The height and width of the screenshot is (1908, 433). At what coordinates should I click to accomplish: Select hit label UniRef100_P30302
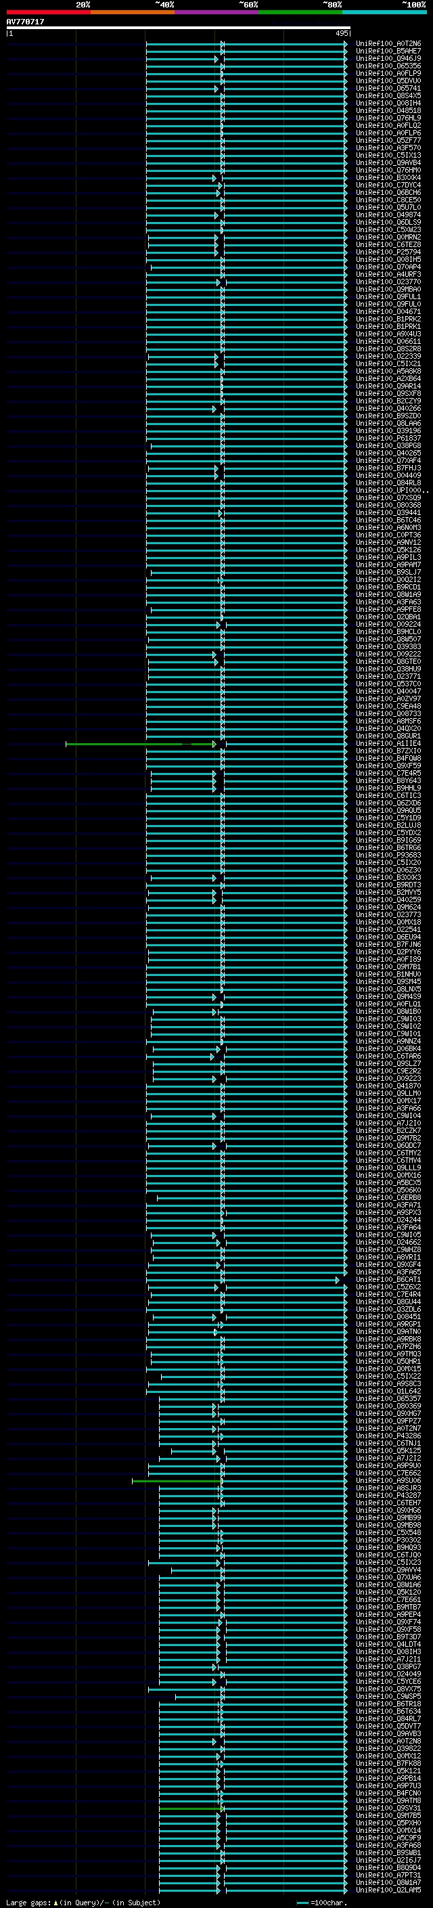tap(388, 1540)
